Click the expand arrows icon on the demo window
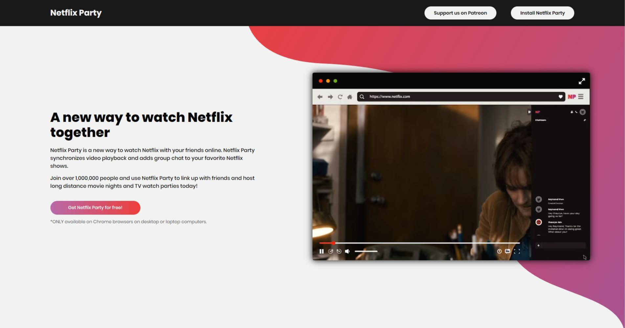The width and height of the screenshot is (625, 328). (x=582, y=81)
